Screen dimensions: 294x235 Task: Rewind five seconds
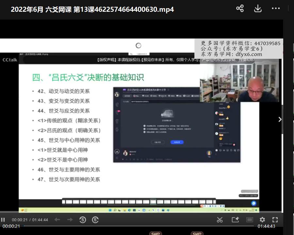[83, 220]
